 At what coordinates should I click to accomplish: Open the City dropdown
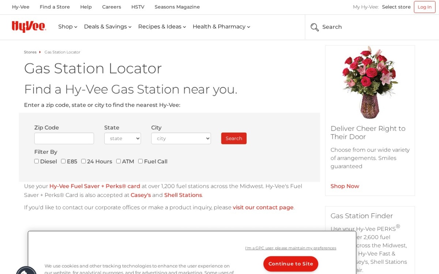pyautogui.click(x=181, y=138)
